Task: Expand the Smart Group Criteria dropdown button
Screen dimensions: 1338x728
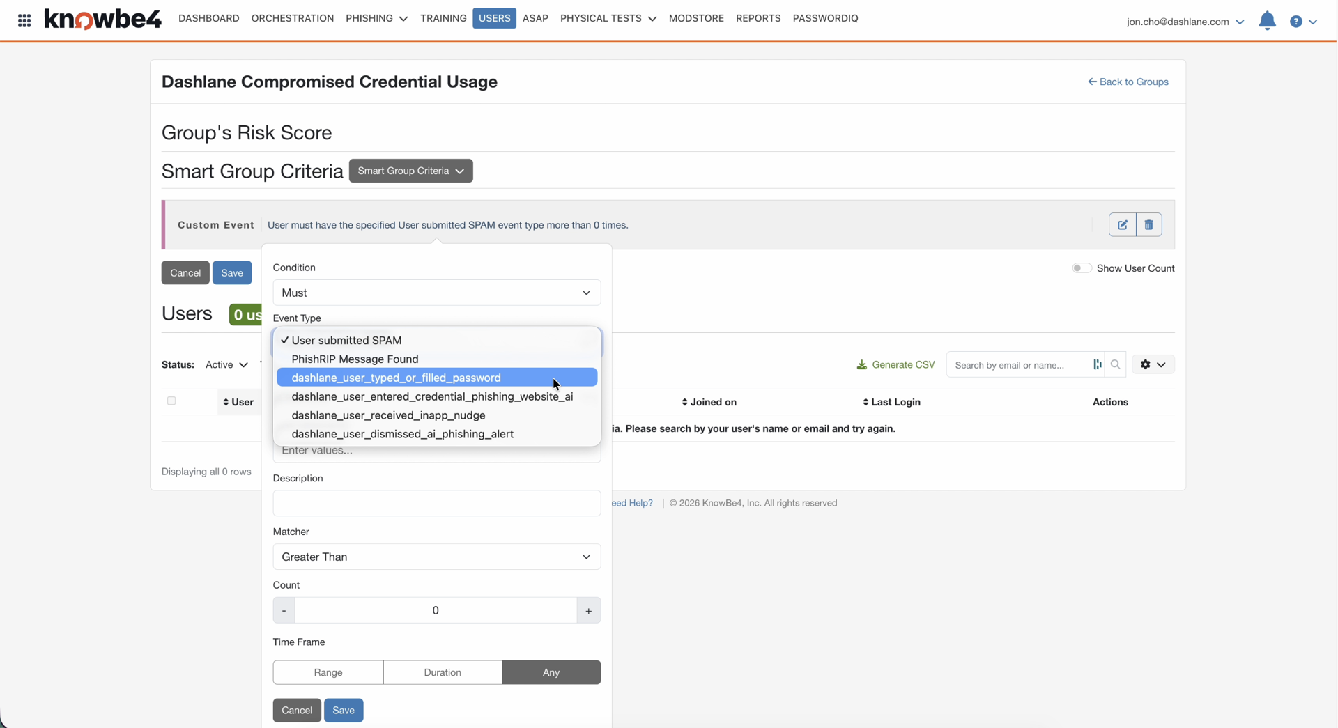Action: 410,171
